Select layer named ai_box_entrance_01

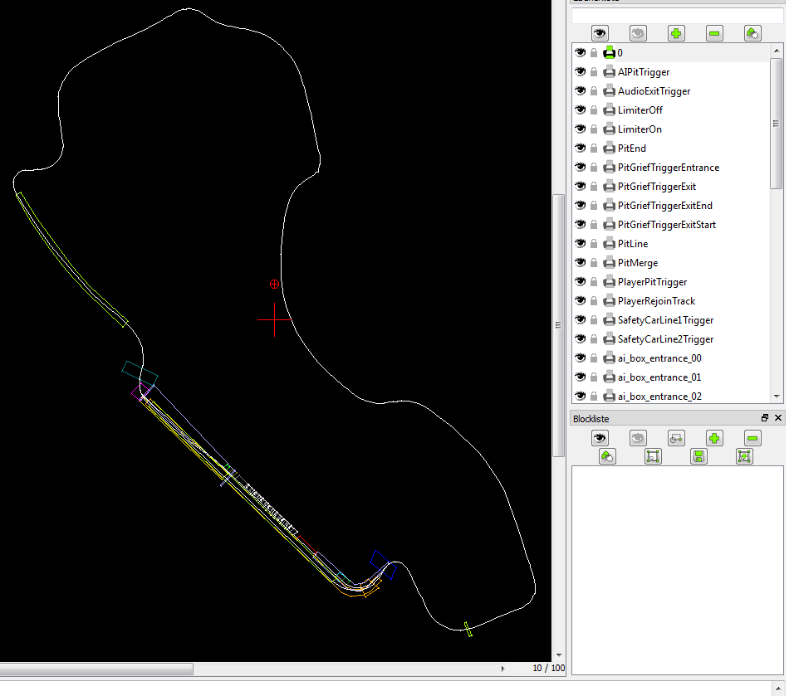(659, 377)
